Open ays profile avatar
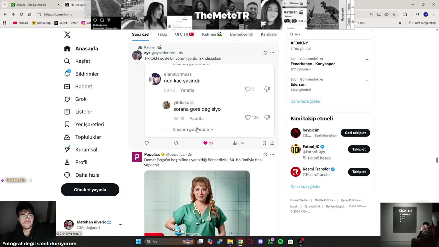The width and height of the screenshot is (439, 247). coord(137,55)
